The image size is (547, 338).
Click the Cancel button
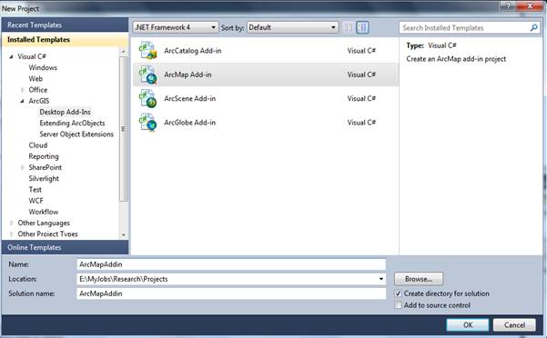[514, 324]
